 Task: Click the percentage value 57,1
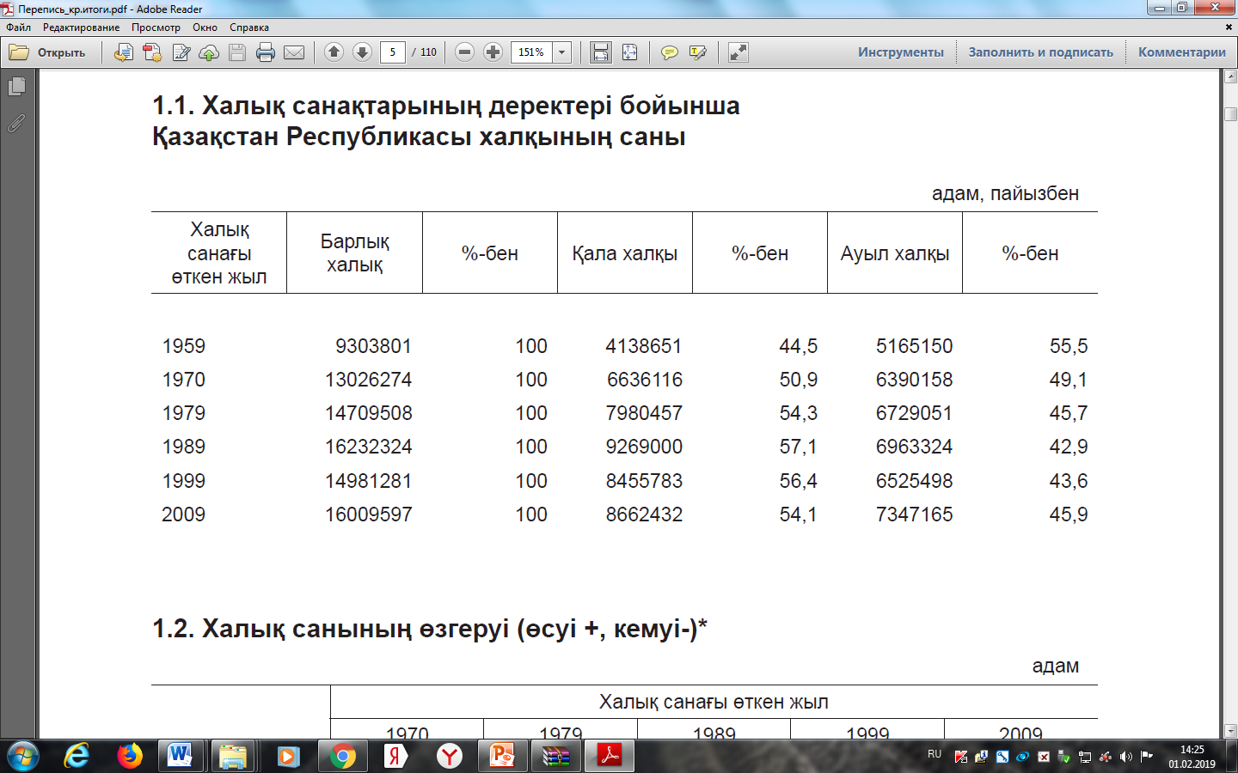coord(799,447)
